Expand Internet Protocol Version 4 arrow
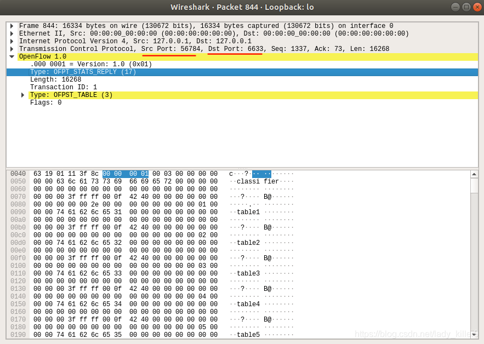This screenshot has height=344, width=484. tap(12, 41)
